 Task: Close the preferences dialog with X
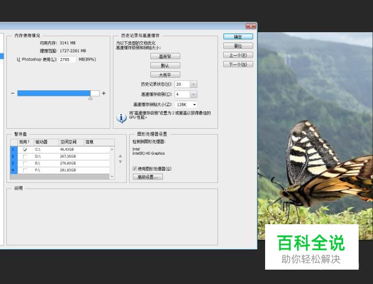point(251,26)
